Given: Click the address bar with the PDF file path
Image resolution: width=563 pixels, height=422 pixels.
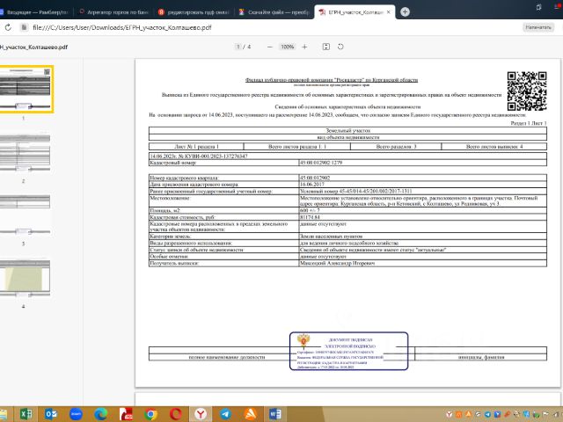Looking at the screenshot, I should [x=122, y=27].
